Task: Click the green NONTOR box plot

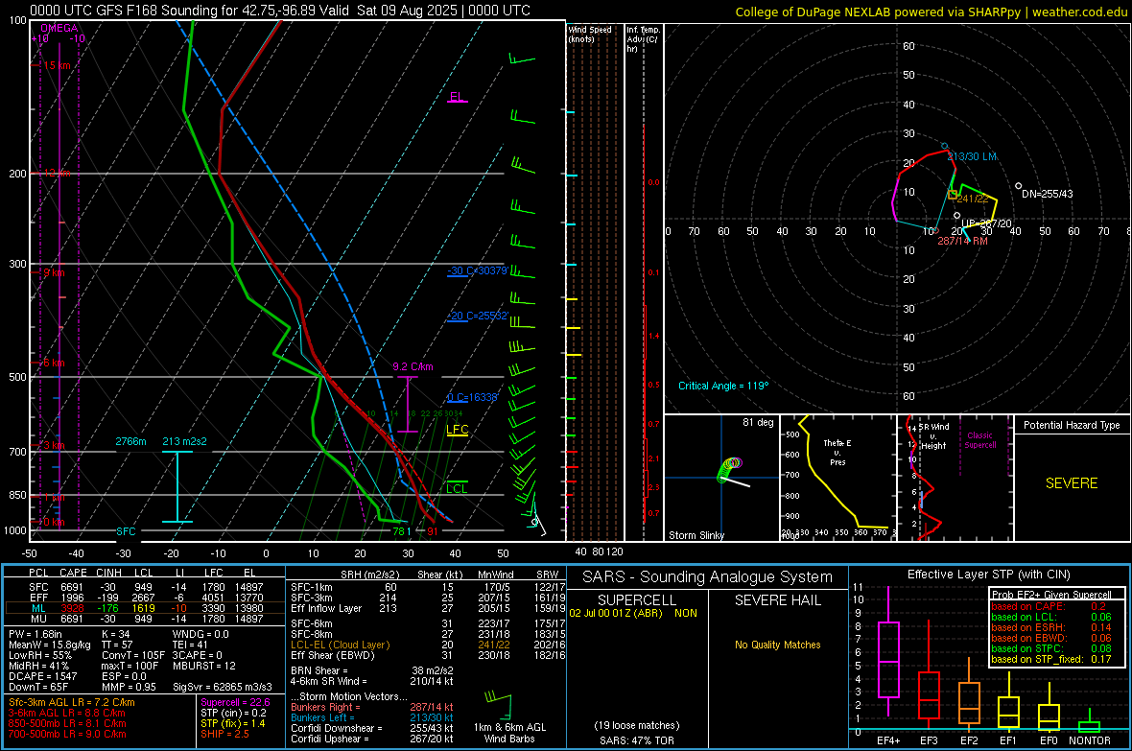Action: pos(1090,721)
